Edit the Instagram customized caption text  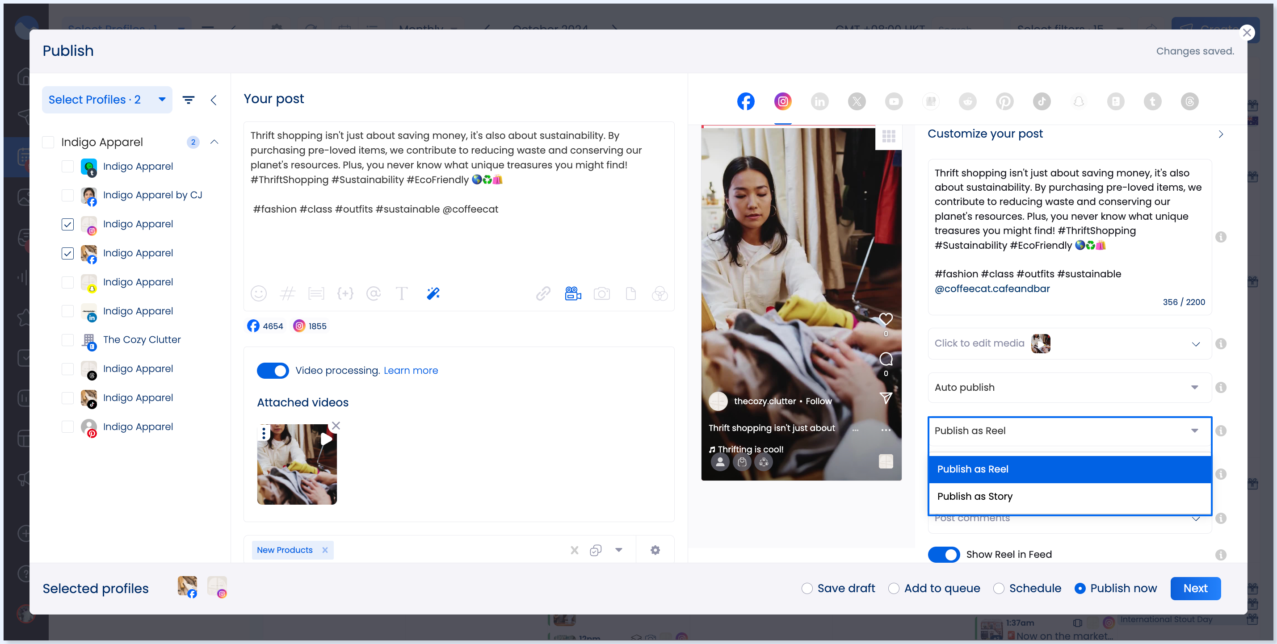[x=1069, y=230]
